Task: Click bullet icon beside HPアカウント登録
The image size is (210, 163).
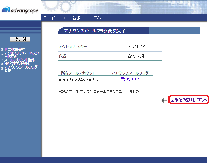Action: tap(2, 63)
